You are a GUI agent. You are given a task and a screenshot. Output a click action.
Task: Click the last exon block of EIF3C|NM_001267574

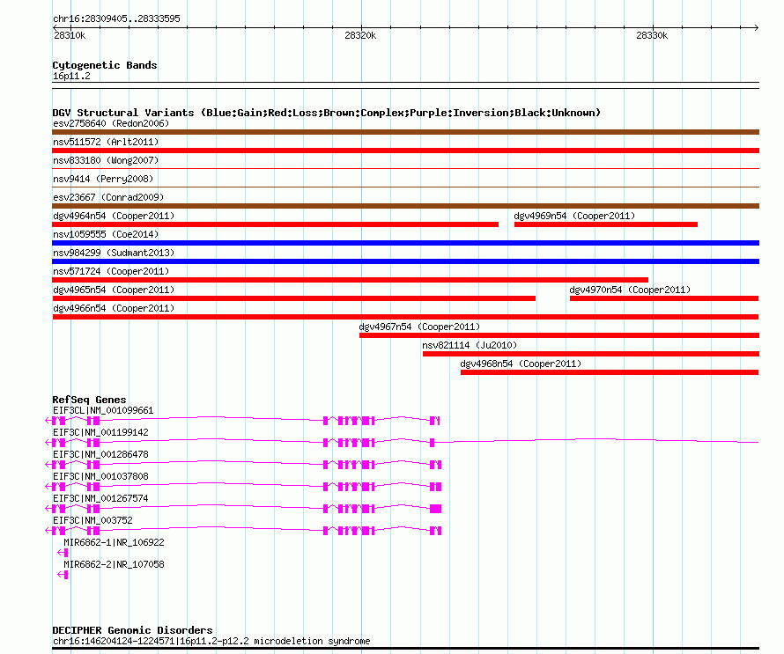point(435,509)
